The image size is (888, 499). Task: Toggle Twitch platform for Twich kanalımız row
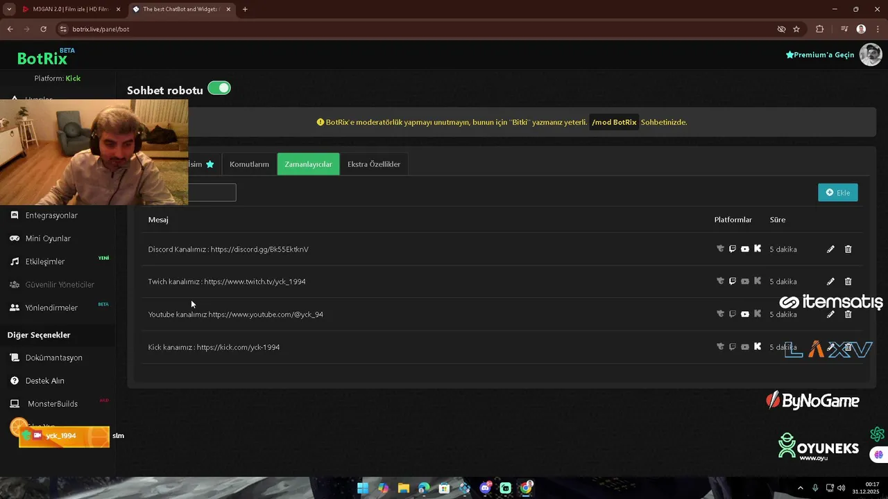pyautogui.click(x=733, y=281)
